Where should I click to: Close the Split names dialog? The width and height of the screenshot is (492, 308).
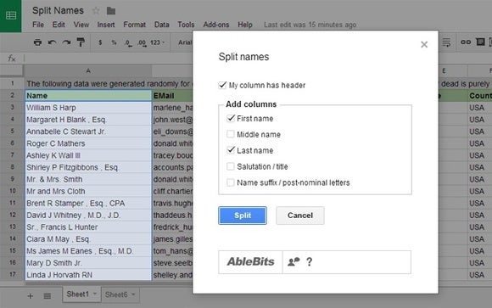click(424, 45)
